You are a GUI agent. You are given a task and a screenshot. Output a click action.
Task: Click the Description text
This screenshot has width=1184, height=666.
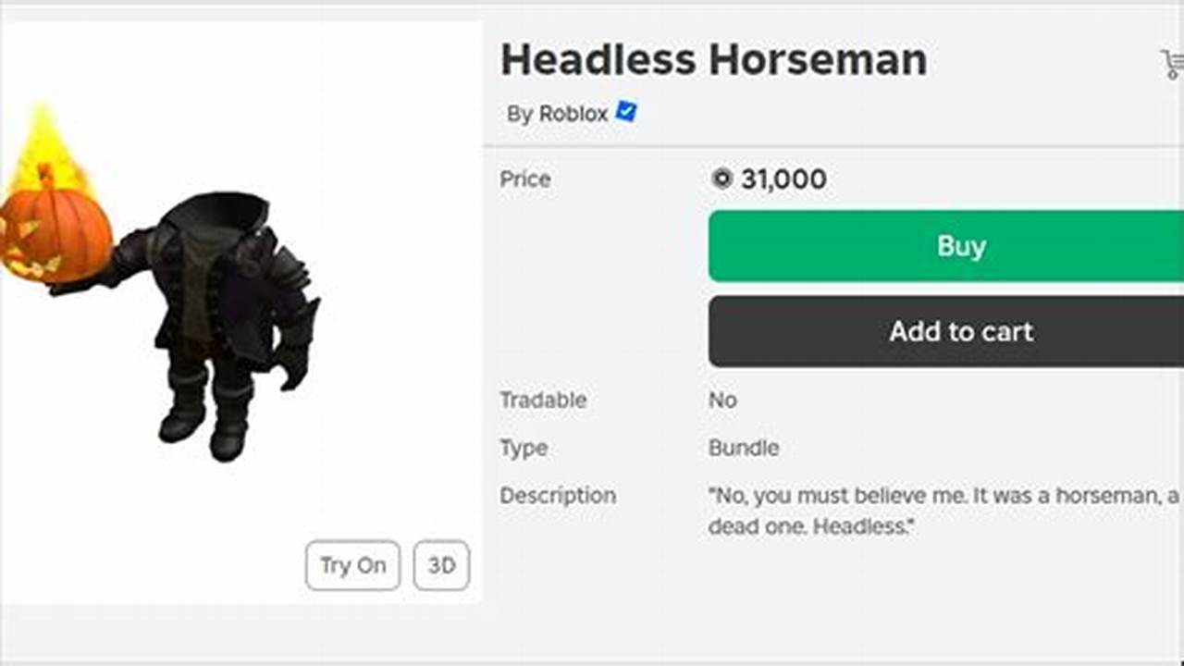pyautogui.click(x=559, y=496)
